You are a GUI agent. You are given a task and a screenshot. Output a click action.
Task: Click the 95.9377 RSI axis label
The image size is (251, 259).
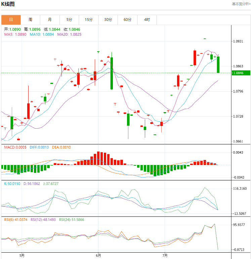[239, 225]
